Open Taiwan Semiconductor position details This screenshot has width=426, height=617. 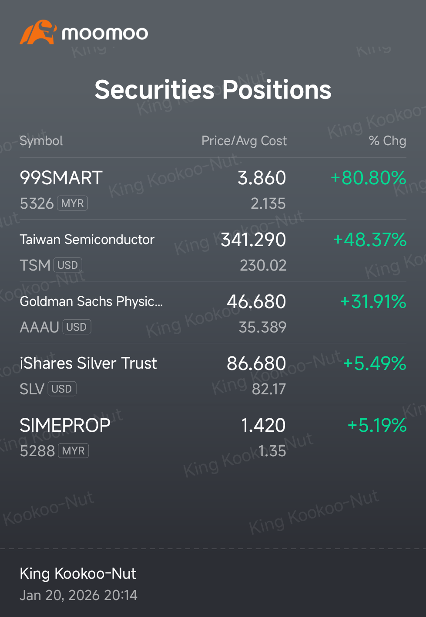pyautogui.click(x=213, y=251)
